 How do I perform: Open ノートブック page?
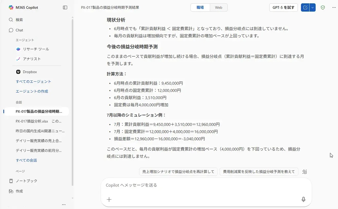26,181
